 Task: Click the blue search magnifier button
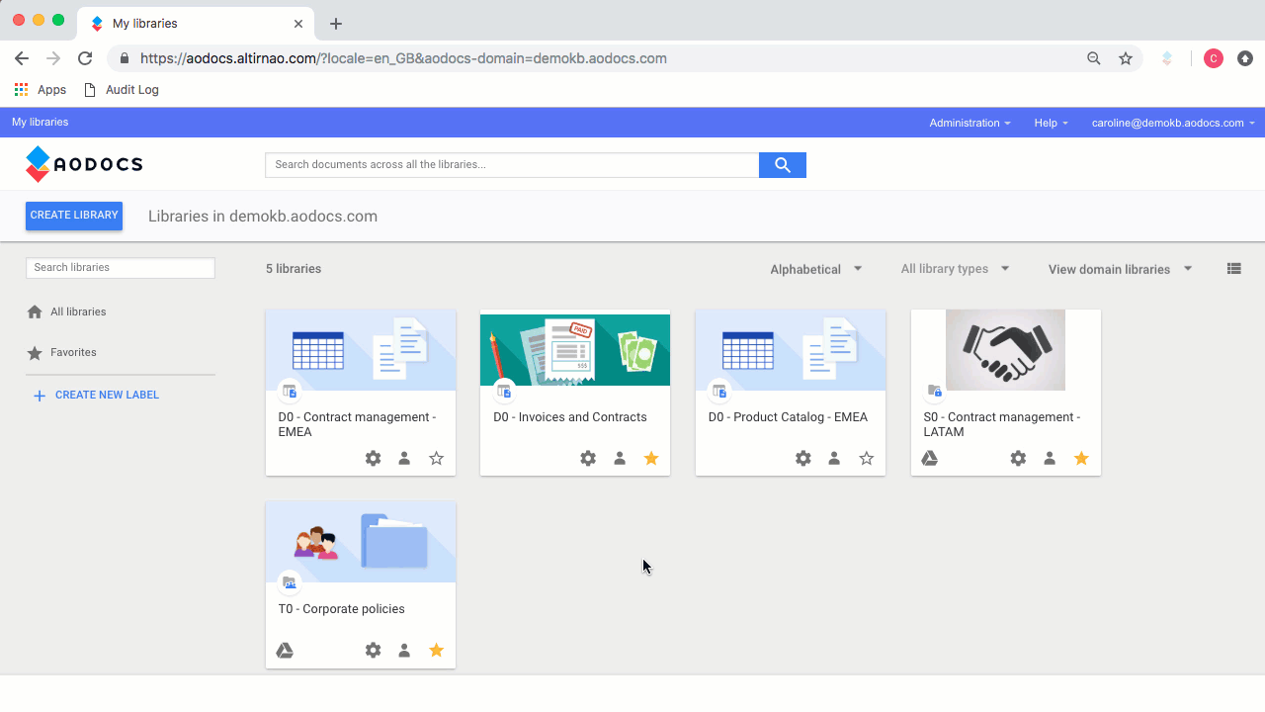click(x=782, y=165)
